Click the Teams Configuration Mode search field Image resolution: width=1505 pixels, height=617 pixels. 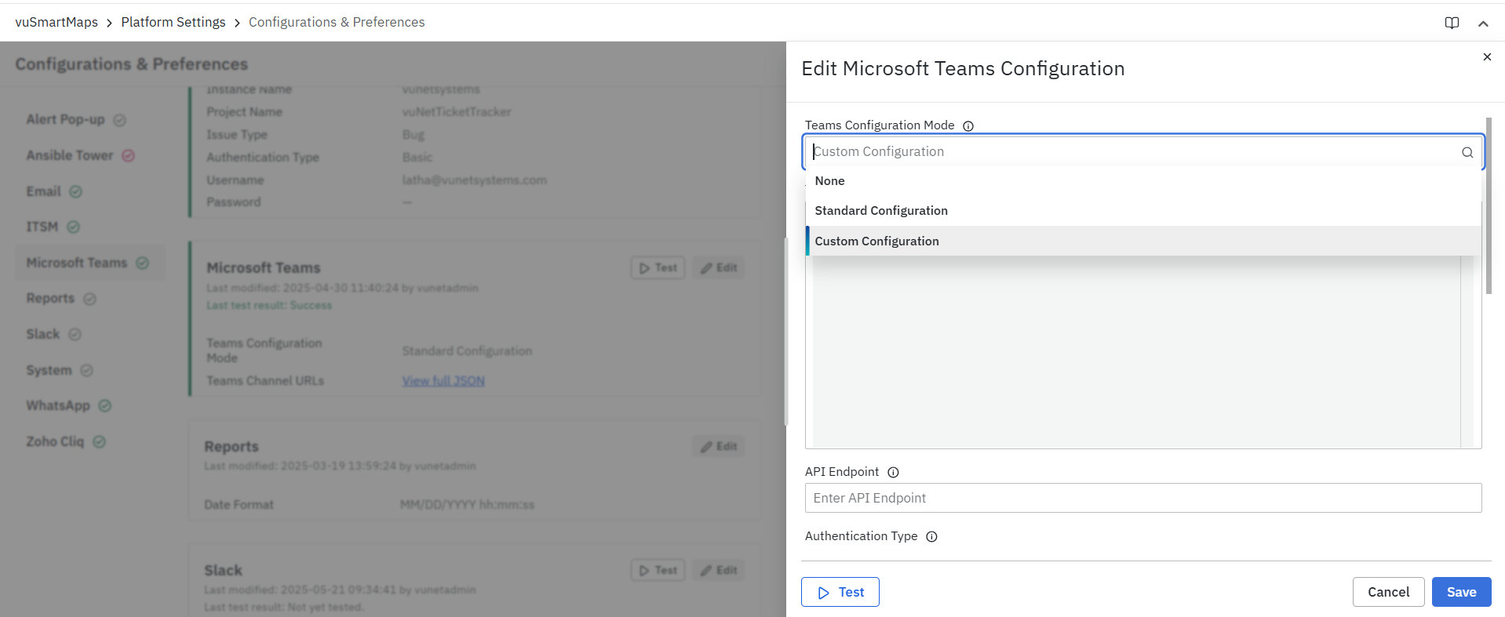click(1130, 152)
